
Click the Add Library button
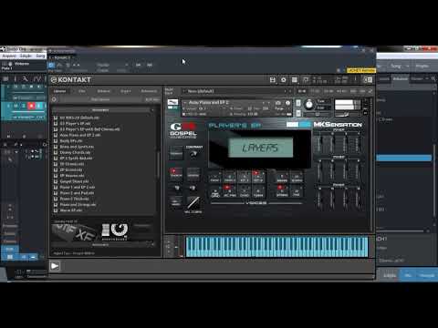[100, 99]
